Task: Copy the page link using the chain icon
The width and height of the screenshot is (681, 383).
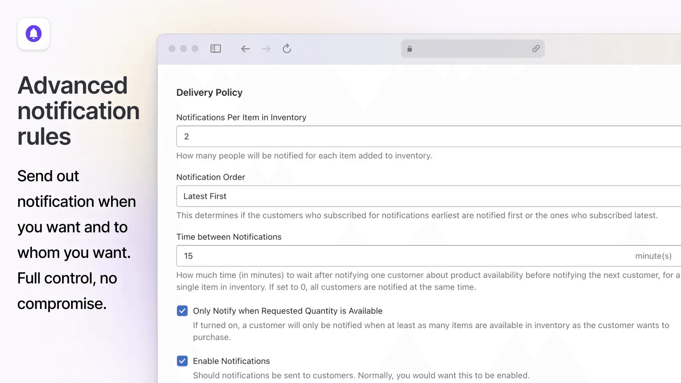Action: (x=536, y=49)
